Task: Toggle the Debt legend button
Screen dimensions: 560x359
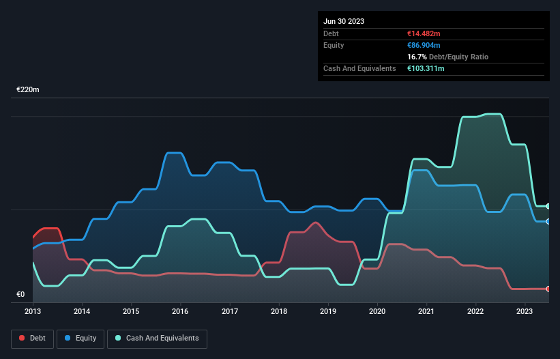Action: tap(32, 339)
